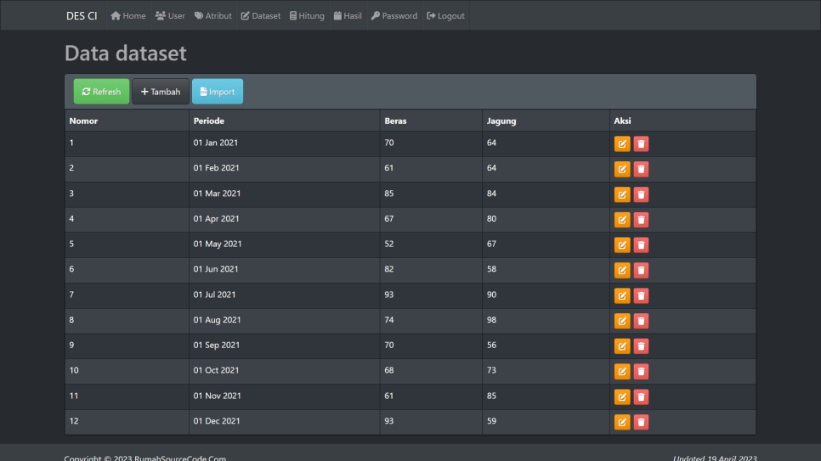Select Logout in the navbar
Viewport: 821px width, 461px height.
click(446, 16)
